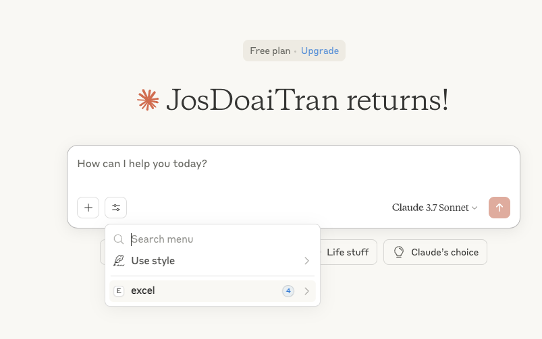The image size is (542, 339).
Task: Click the Claude's choice suggestion button
Action: [435, 252]
